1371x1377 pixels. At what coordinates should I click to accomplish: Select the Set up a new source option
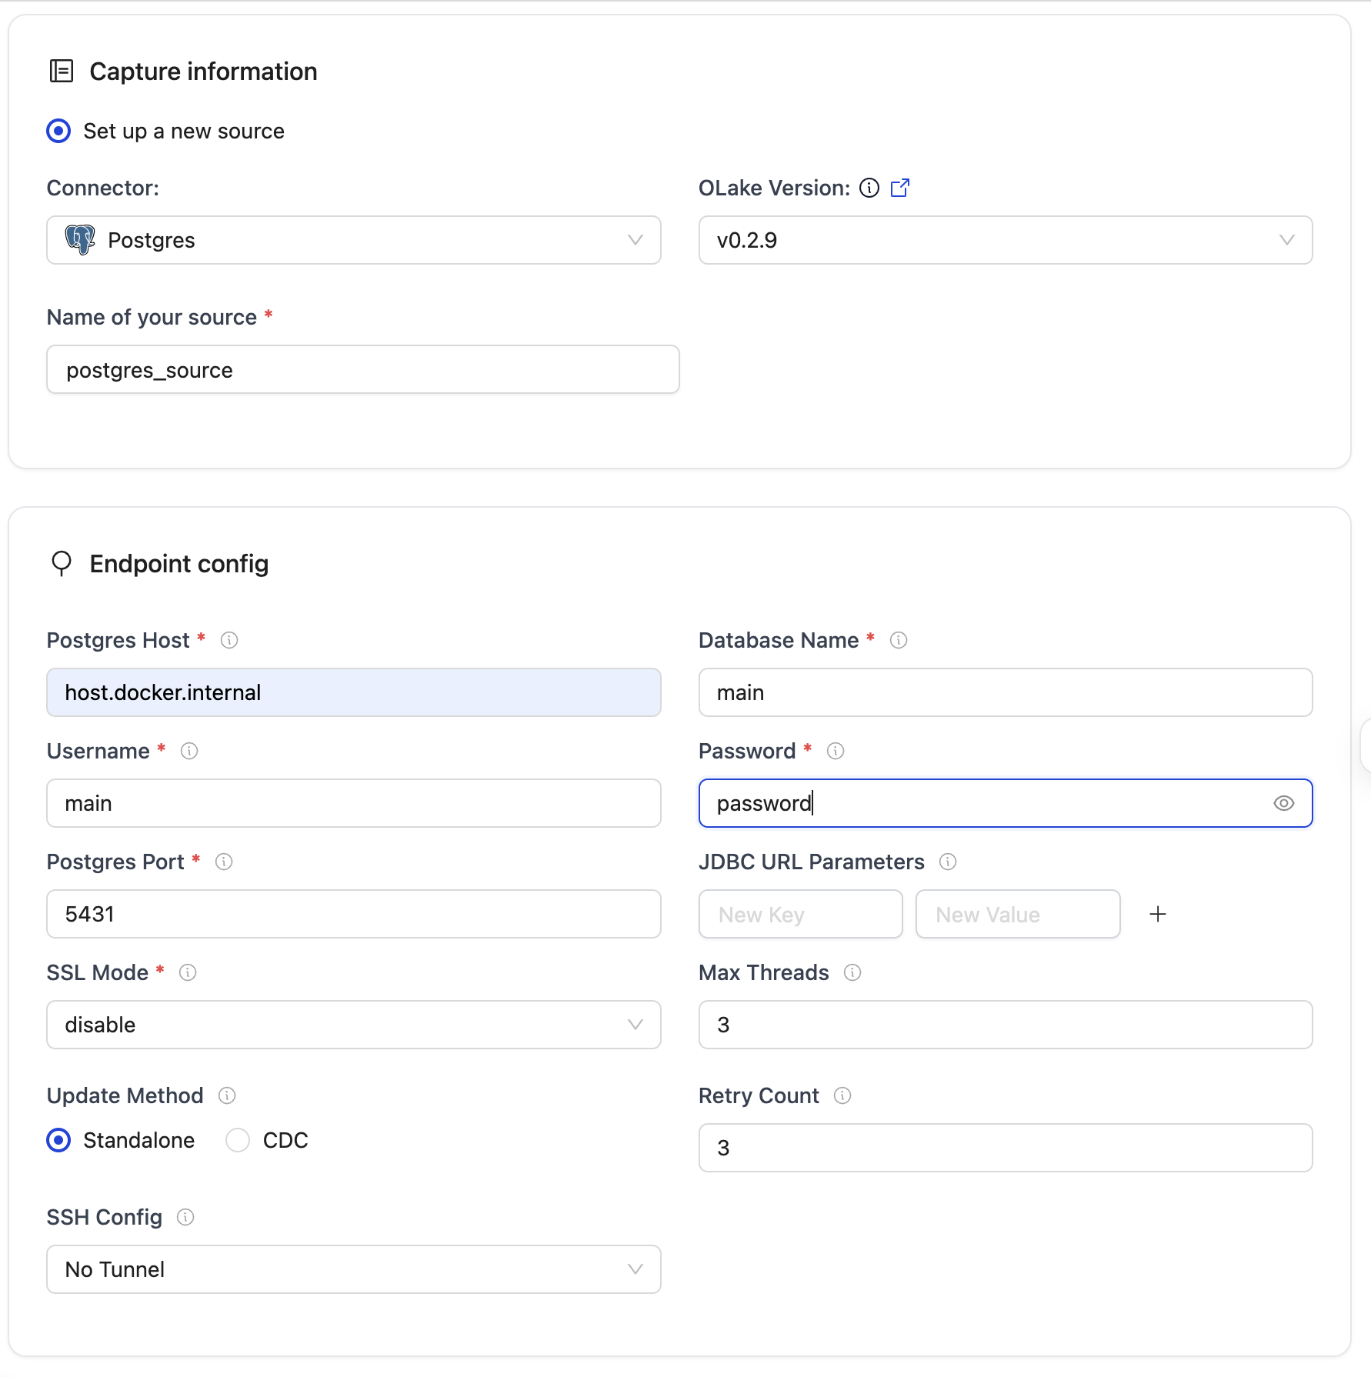[x=58, y=131]
